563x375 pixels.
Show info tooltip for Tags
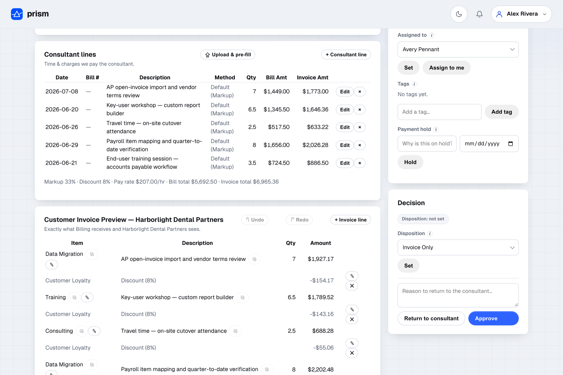click(x=414, y=84)
